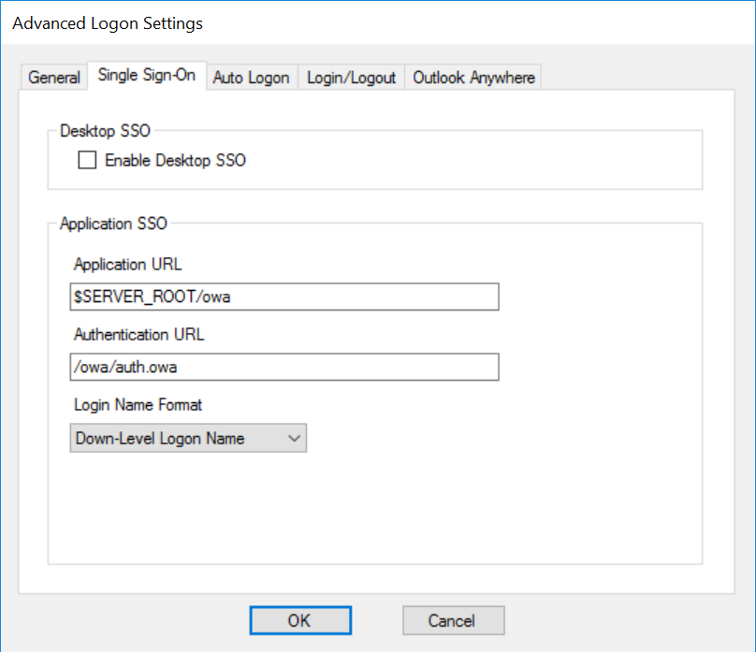Viewport: 756px width, 652px height.
Task: Go to the Login/Logout tab
Action: (x=352, y=78)
